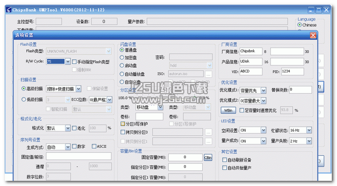Click the browse button for 拷贝到分区0
The width and height of the screenshot is (337, 186).
tap(208, 132)
